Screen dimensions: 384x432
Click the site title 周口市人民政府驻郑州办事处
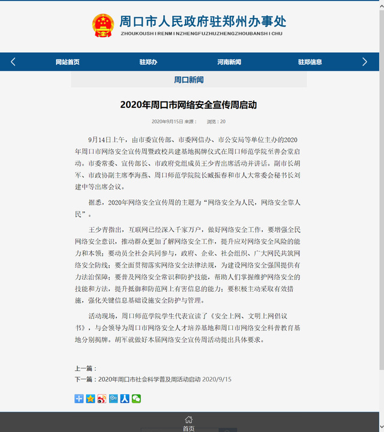tap(203, 21)
